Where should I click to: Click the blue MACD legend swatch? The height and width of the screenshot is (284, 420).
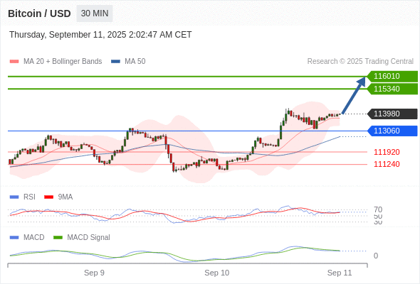(14, 238)
